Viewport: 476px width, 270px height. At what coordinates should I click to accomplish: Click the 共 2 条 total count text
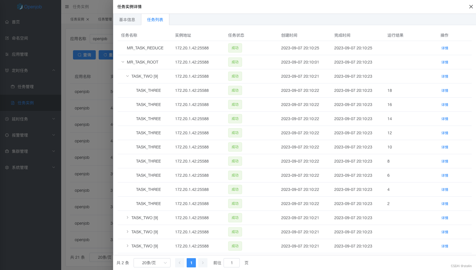[123, 263]
